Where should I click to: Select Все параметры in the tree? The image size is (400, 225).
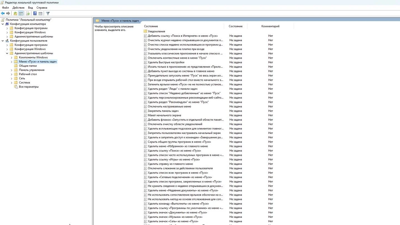pos(29,87)
